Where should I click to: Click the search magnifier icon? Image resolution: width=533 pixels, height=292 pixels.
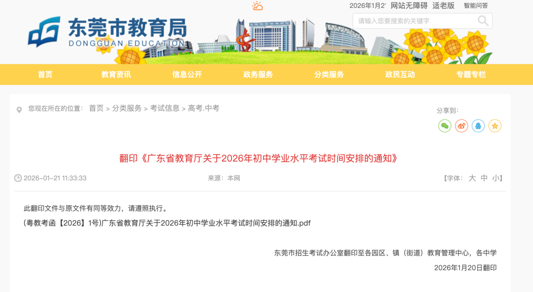tap(483, 21)
